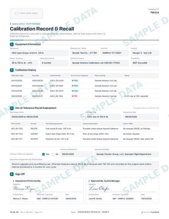Click the Traceability field NIST traceable
Image resolution: width=169 pixels, height=219 pixels.
tap(145, 63)
